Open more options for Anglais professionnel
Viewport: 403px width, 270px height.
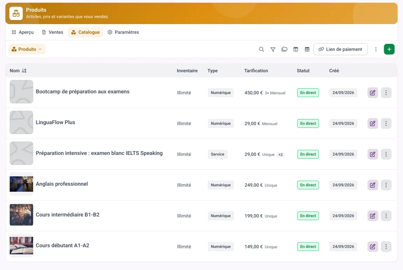[x=386, y=185]
